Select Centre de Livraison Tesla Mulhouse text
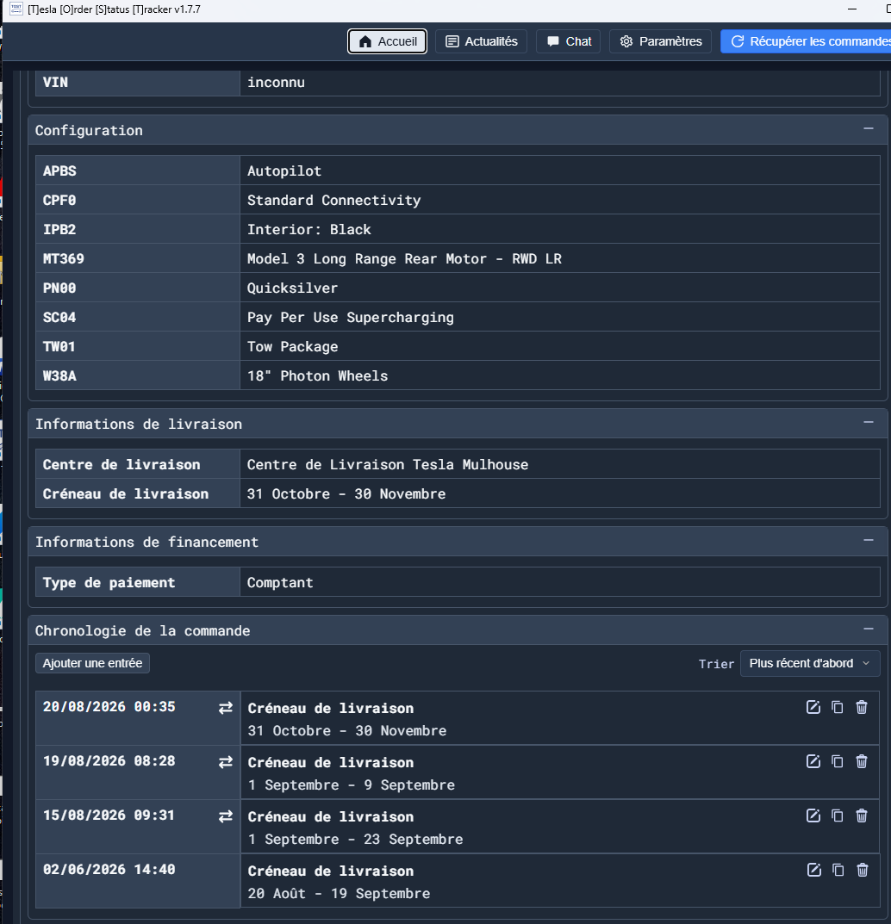 click(x=388, y=464)
